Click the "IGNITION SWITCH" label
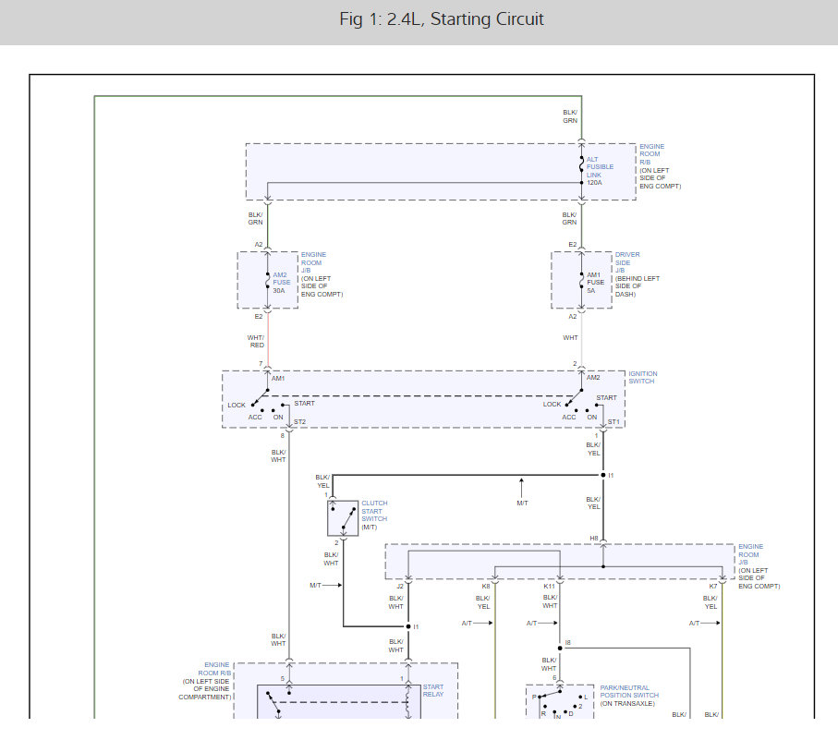Image resolution: width=838 pixels, height=740 pixels. [643, 378]
